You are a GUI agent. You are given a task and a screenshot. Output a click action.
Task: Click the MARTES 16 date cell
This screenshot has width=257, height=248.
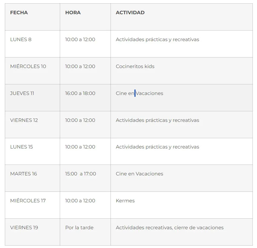[x=24, y=174]
